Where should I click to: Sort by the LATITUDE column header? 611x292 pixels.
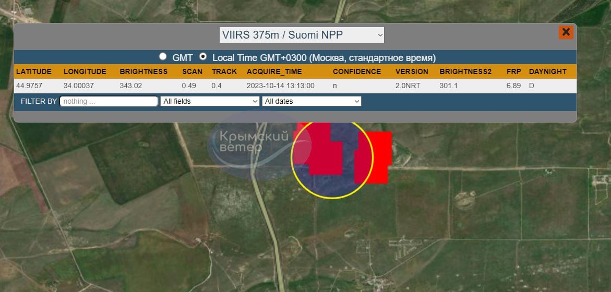(34, 71)
